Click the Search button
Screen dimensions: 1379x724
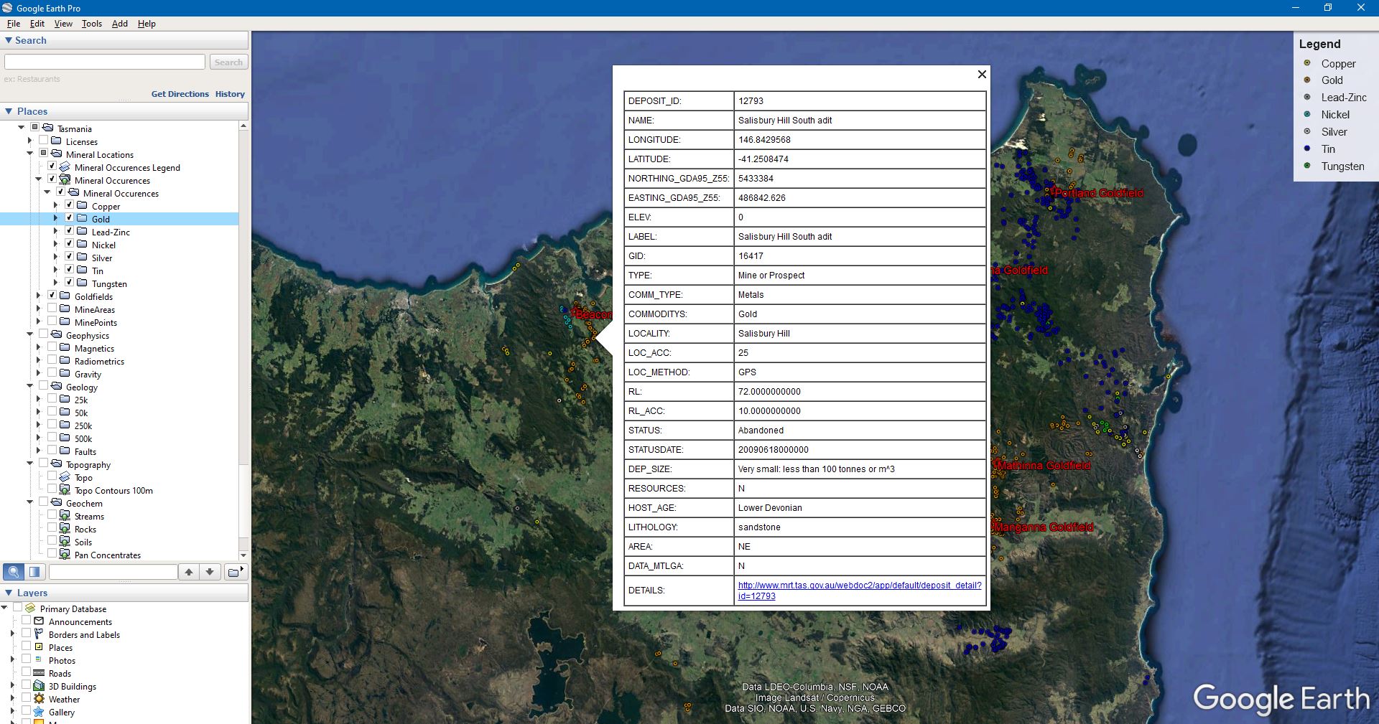228,62
